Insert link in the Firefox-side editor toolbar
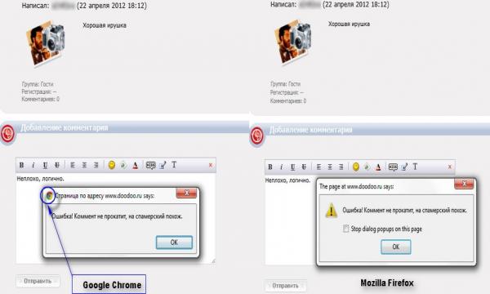Viewport: 490px width, 294px height. 367,167
